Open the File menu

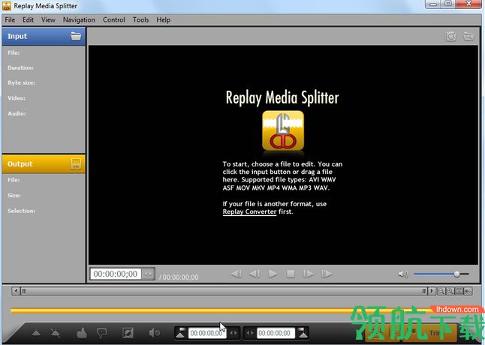pos(10,19)
